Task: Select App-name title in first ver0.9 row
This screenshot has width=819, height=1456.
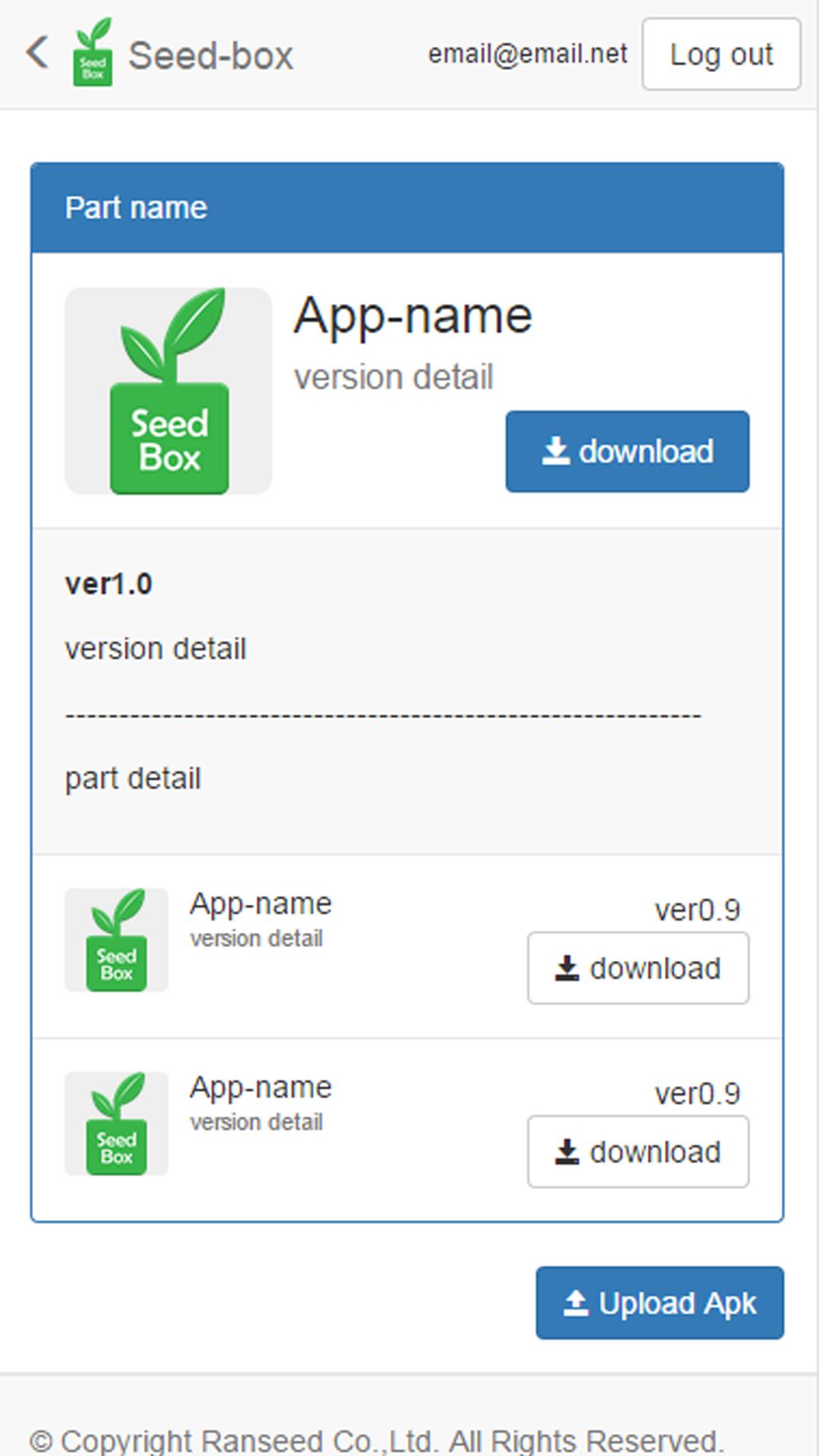Action: pyautogui.click(x=261, y=904)
